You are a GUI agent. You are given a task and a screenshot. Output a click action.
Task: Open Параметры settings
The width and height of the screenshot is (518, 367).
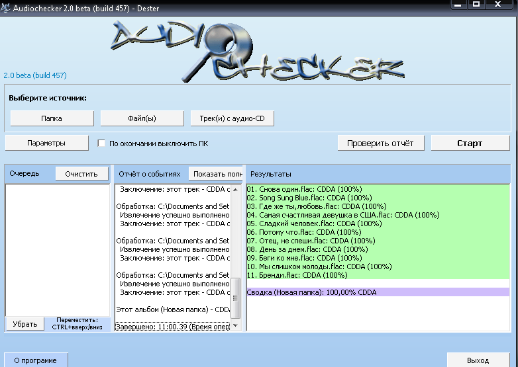pyautogui.click(x=46, y=143)
